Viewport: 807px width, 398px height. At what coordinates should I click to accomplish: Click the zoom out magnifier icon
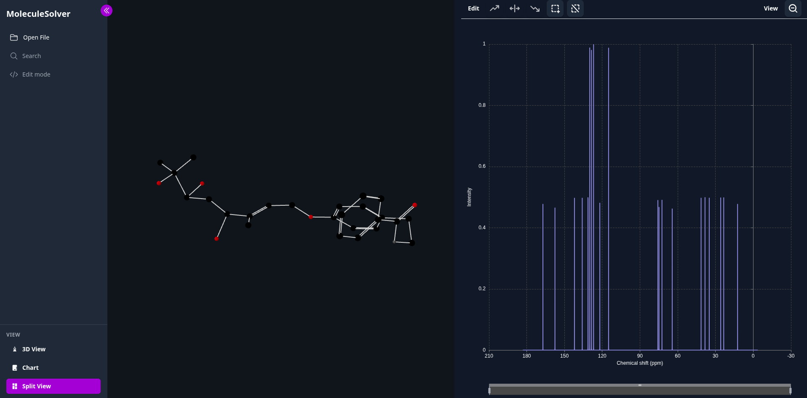point(793,8)
